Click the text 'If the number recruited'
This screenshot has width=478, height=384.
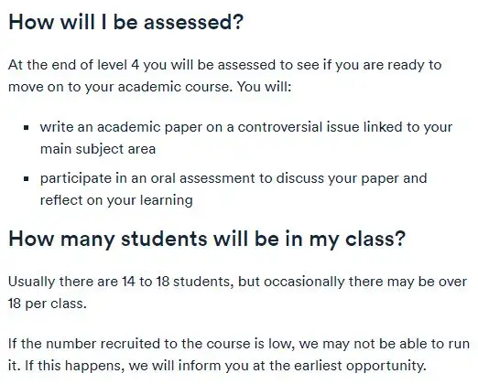tap(84, 344)
